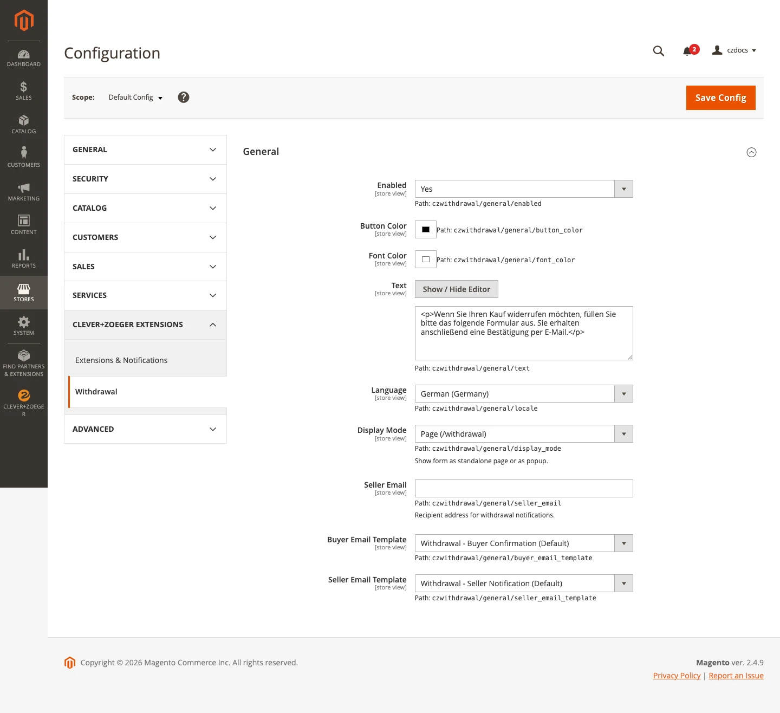Expand the CUSTOMERS config tab
780x713 pixels.
point(145,237)
